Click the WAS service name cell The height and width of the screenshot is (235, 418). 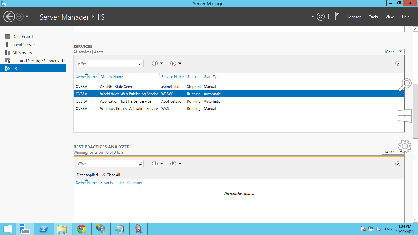[165, 109]
